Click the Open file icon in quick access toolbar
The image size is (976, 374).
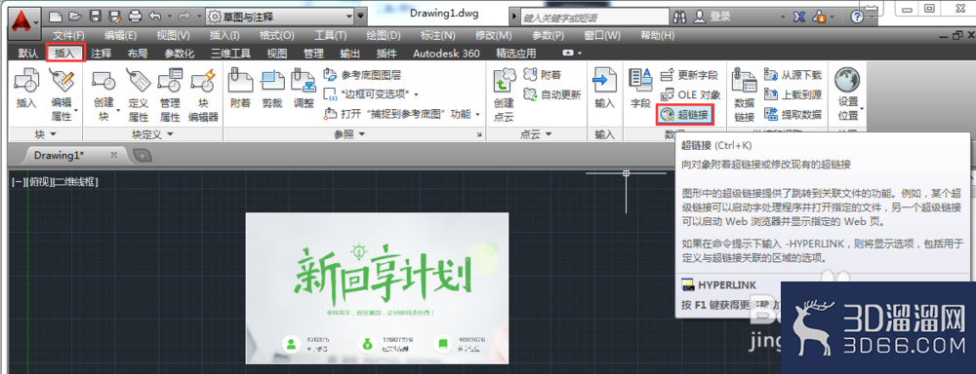click(x=75, y=17)
